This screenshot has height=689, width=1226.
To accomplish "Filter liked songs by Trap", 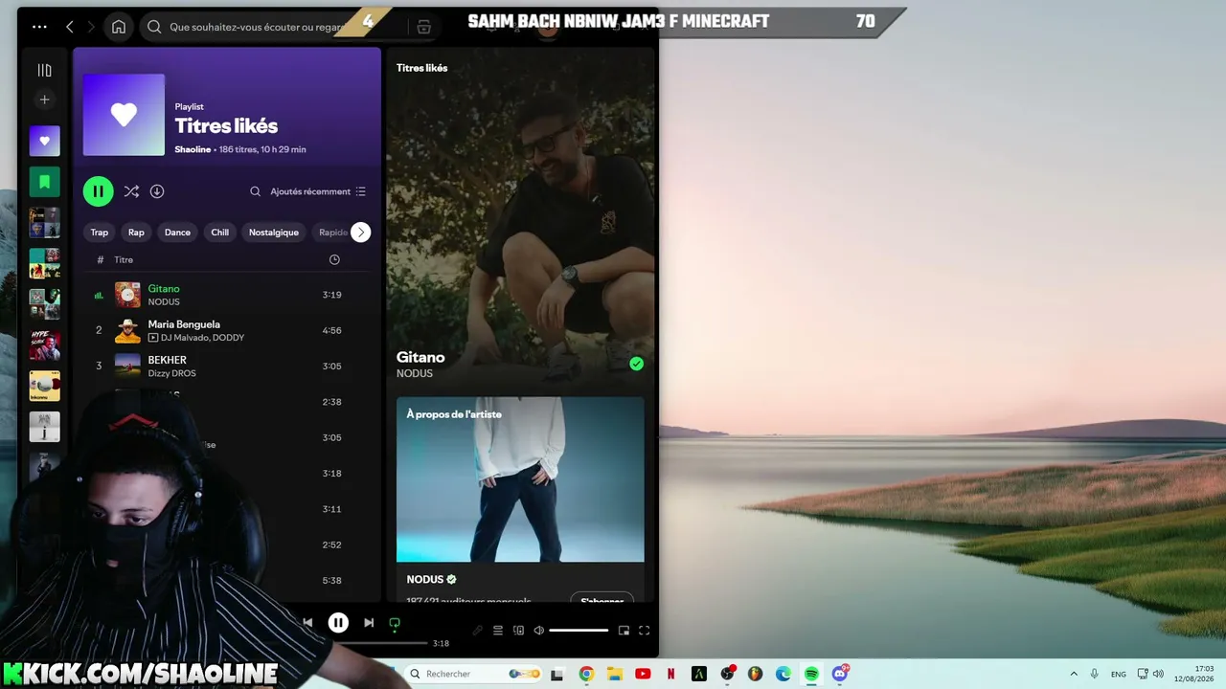I will pos(100,233).
